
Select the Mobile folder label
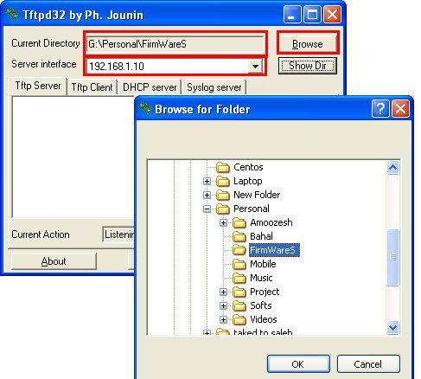(263, 264)
